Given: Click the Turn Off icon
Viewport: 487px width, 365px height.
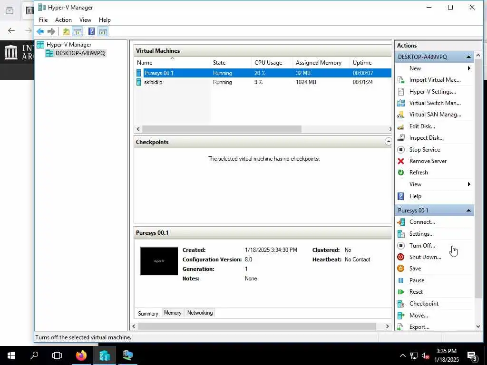Looking at the screenshot, I should click(401, 246).
